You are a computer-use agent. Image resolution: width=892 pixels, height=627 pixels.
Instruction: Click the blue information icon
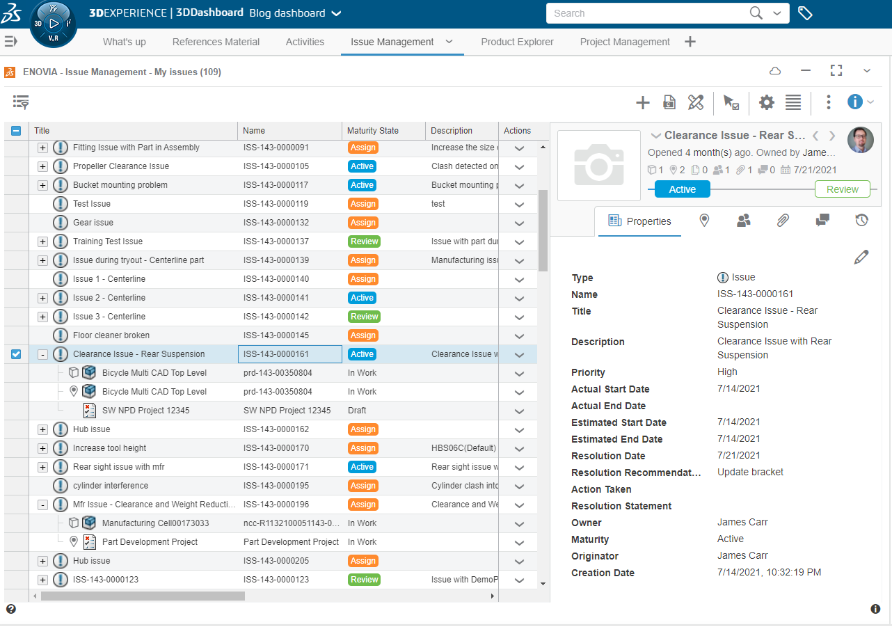pyautogui.click(x=854, y=102)
